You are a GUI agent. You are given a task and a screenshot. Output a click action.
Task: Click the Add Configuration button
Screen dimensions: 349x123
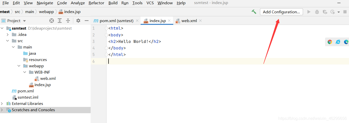click(x=281, y=12)
